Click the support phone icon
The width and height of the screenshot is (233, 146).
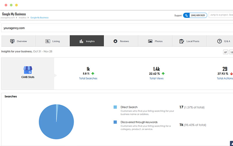[x=186, y=15]
